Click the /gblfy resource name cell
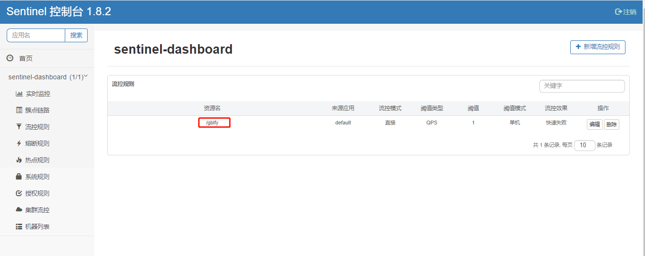645x256 pixels. click(212, 123)
